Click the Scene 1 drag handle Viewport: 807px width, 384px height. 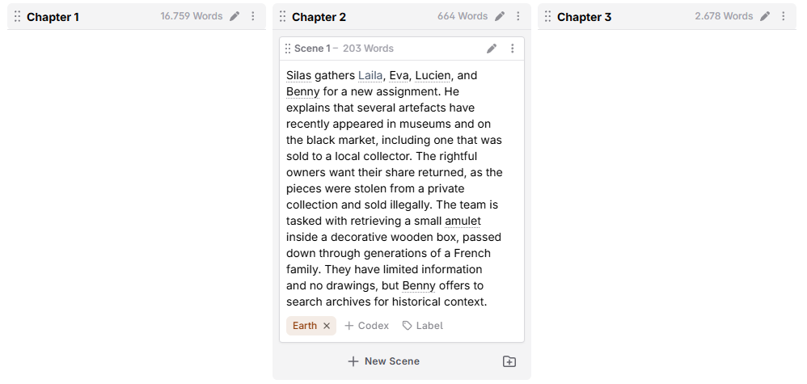tap(288, 49)
